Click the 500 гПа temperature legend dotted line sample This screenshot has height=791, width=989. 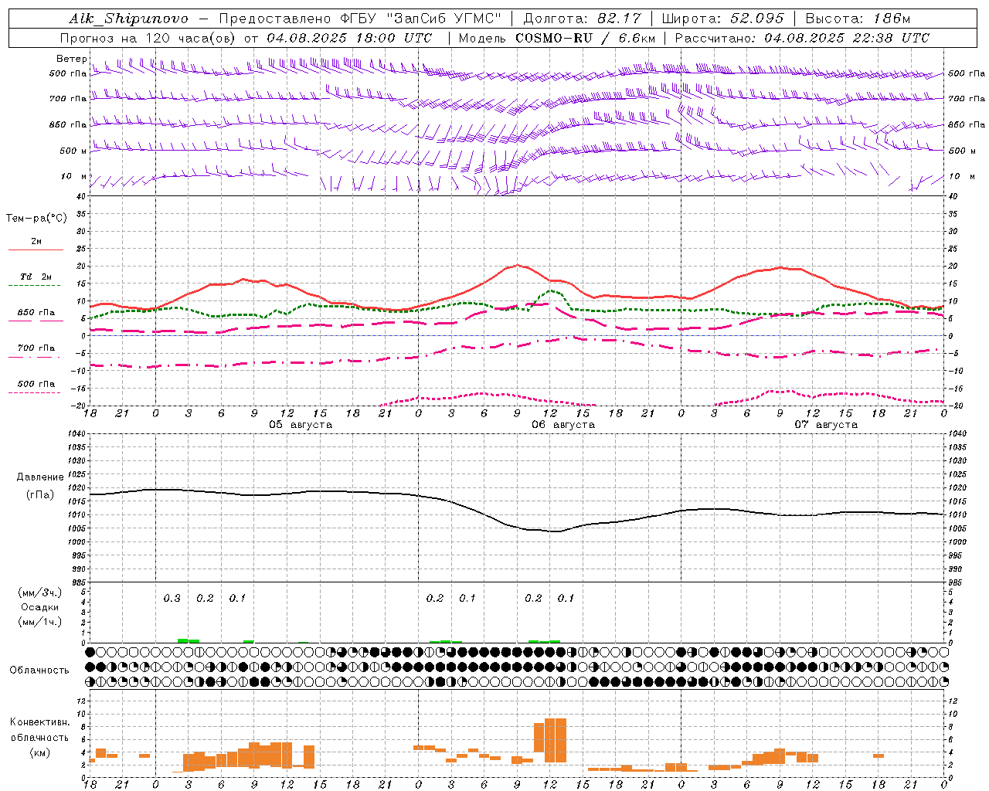pos(35,393)
